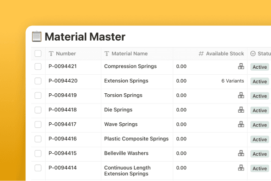Click the clipboard icon beside Material Master
Image resolution: width=271 pixels, height=181 pixels.
(x=37, y=36)
